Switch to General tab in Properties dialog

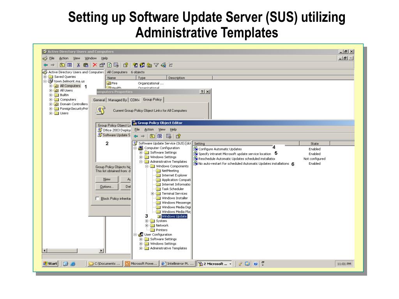(x=99, y=100)
